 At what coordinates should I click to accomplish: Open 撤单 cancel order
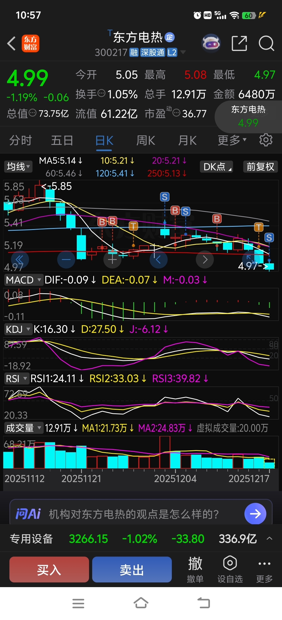195,570
